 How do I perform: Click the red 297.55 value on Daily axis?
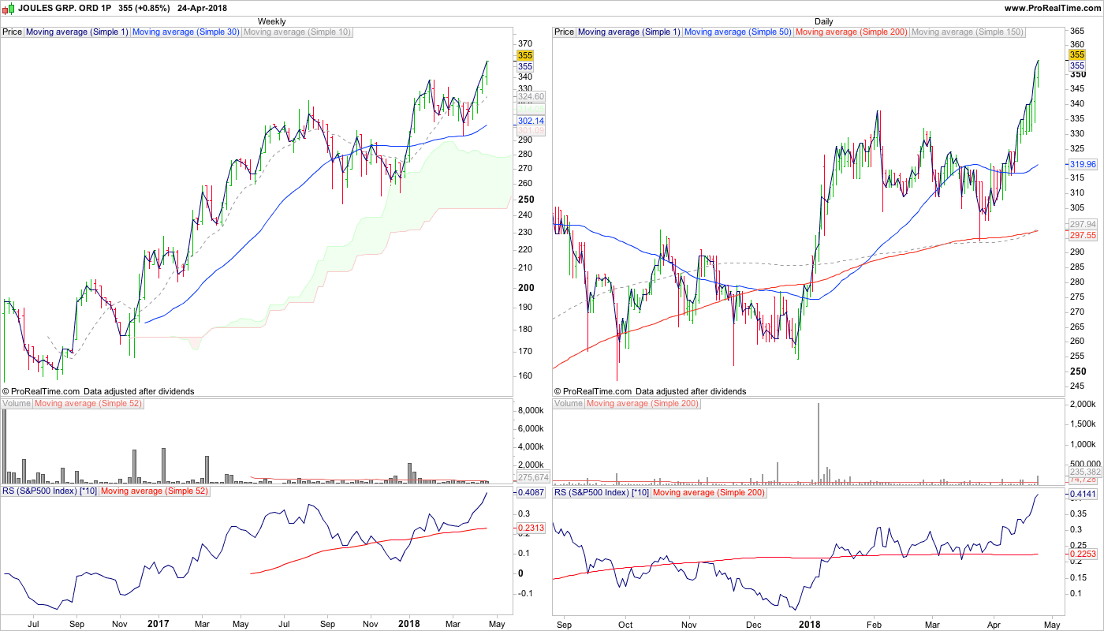(1083, 235)
